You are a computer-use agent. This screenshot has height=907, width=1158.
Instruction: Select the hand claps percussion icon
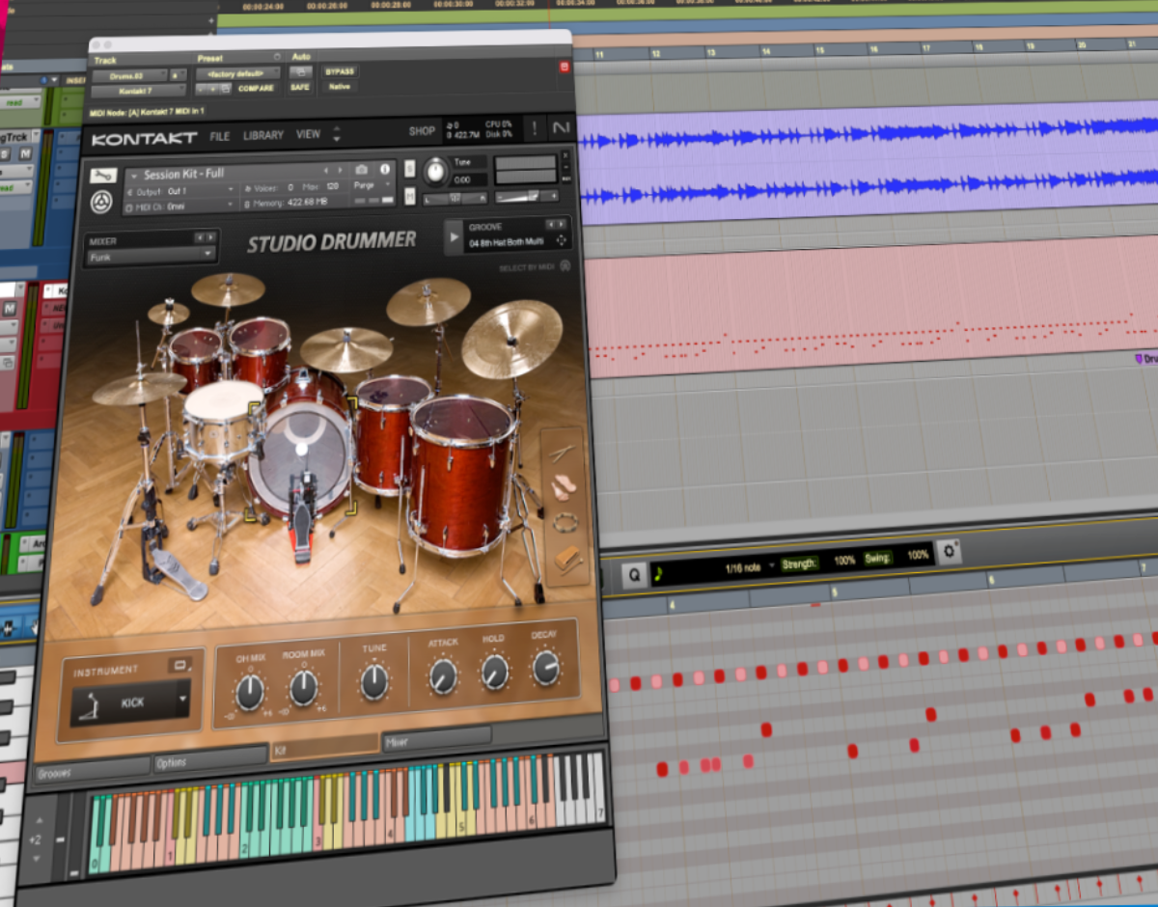coord(564,485)
